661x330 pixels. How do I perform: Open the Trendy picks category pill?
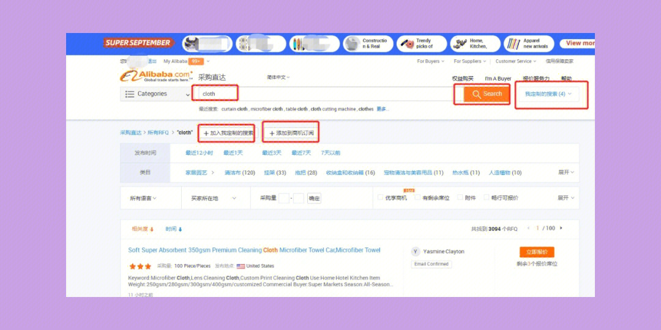coord(422,44)
